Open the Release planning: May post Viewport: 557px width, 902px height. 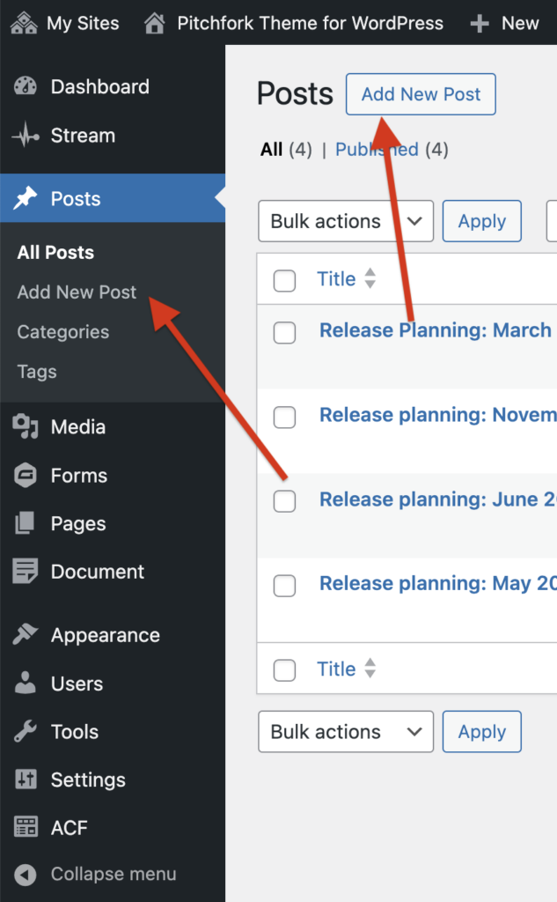click(x=438, y=583)
